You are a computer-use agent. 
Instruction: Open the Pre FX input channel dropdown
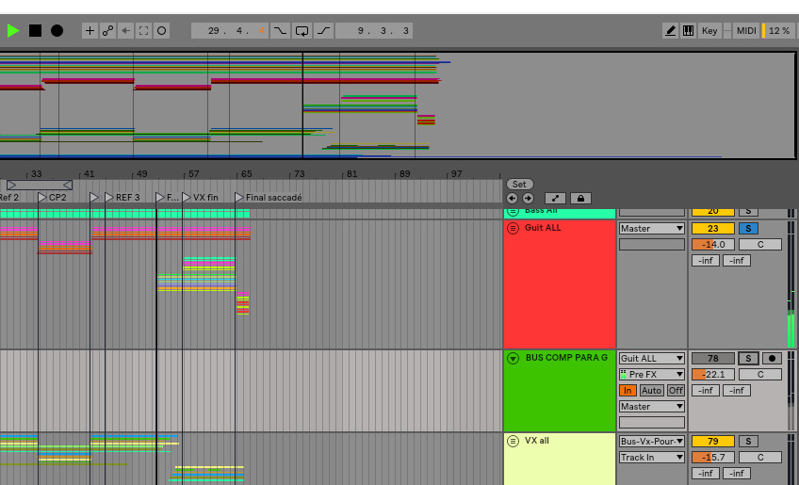pos(652,375)
